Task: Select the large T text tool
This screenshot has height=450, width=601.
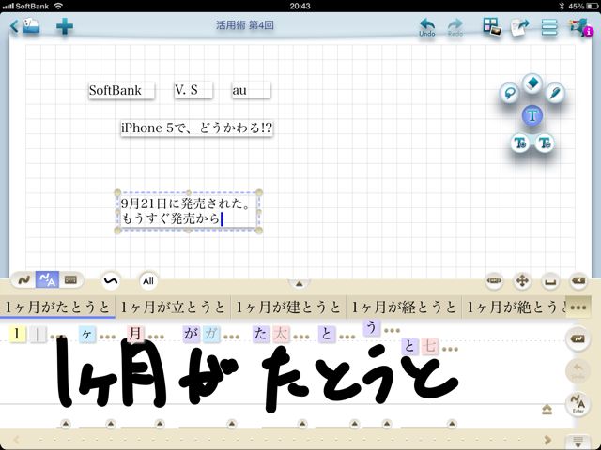Action: (532, 115)
